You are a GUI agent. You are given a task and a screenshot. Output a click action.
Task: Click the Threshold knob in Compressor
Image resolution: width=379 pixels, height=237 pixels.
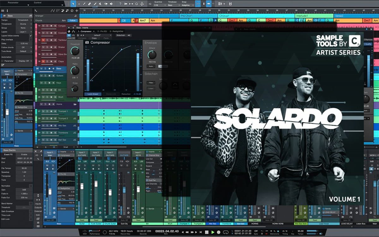point(75,51)
